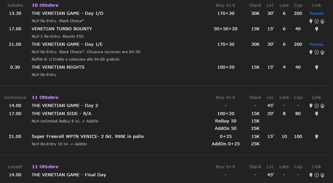Open location pin for Super Freeroll WPTN
This screenshot has width=333, height=183.
[x=317, y=137]
